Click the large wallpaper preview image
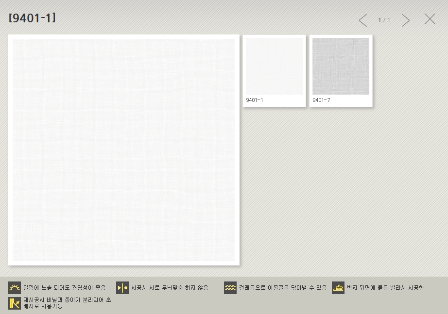This screenshot has height=314, width=448. [x=124, y=150]
